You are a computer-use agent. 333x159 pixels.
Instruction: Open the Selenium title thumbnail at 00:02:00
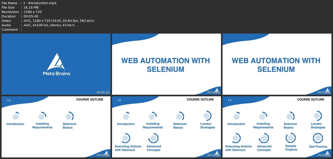pos(277,64)
